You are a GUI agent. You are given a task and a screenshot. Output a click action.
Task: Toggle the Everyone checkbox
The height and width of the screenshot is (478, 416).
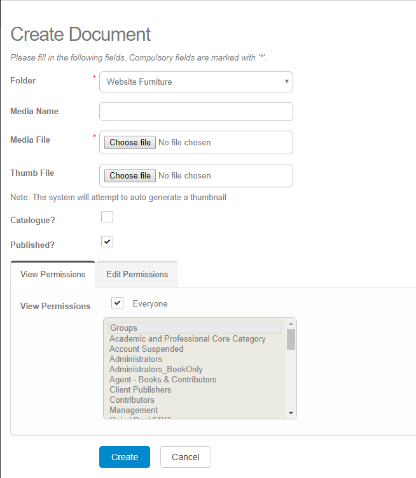click(117, 303)
